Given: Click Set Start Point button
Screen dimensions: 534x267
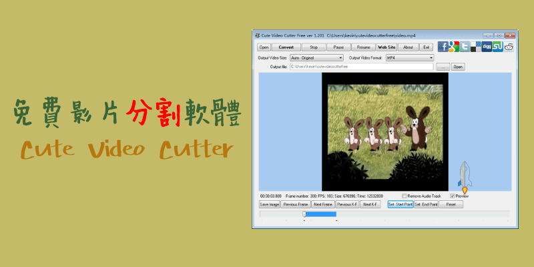Looking at the screenshot, I should click(400, 204).
